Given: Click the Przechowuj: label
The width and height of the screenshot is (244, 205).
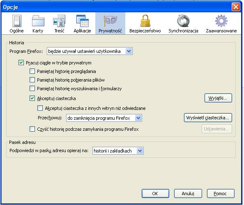Looking at the screenshot, I should (50, 118).
